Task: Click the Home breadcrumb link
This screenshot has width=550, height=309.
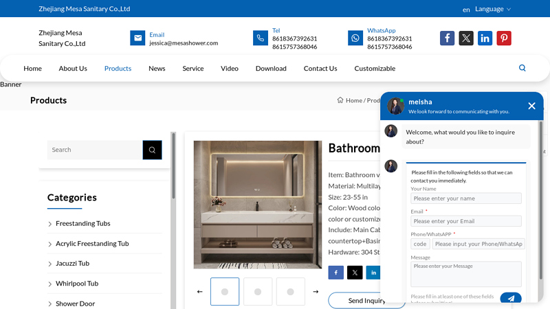Action: pos(354,100)
